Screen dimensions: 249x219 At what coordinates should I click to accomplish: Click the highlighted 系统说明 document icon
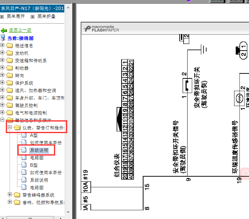pyautogui.click(x=24, y=150)
